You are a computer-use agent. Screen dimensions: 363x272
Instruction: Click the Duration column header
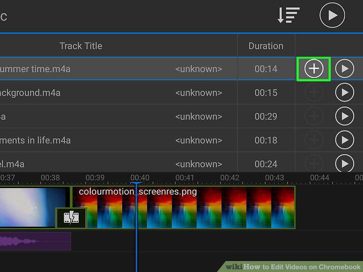pyautogui.click(x=266, y=46)
